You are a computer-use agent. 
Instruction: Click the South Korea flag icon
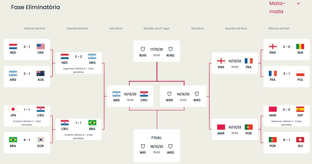[x=41, y=139]
